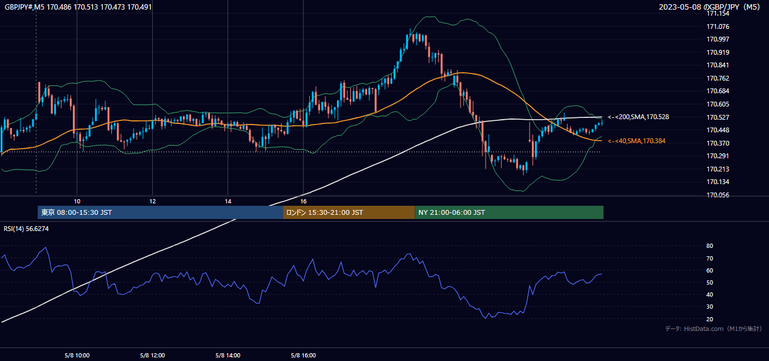
Task: Click the RSI scale value 60
Action: tap(709, 270)
